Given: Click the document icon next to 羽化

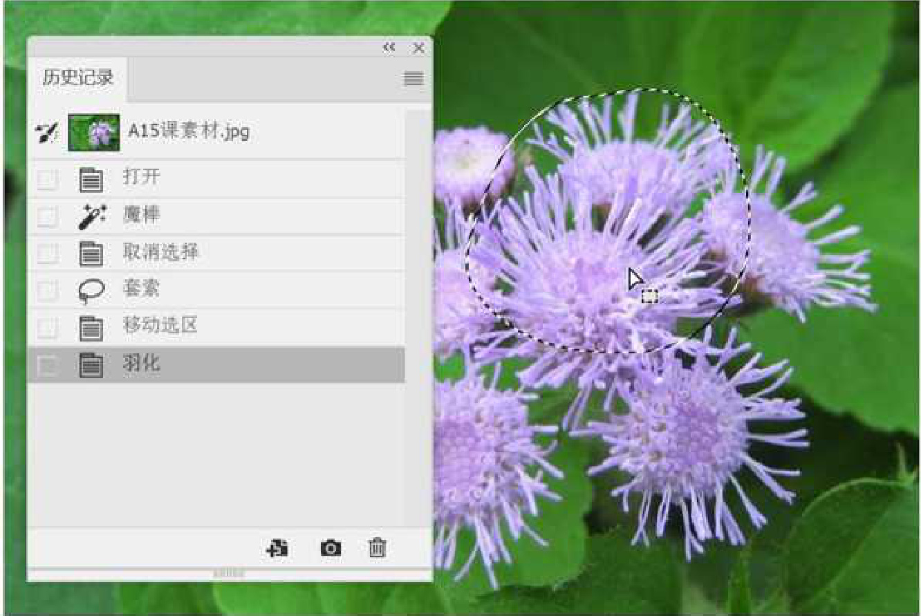Looking at the screenshot, I should click(x=91, y=365).
